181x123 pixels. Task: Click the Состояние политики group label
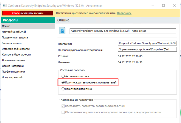pos(73,70)
